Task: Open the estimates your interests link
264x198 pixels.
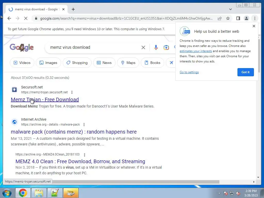Action: click(x=196, y=51)
